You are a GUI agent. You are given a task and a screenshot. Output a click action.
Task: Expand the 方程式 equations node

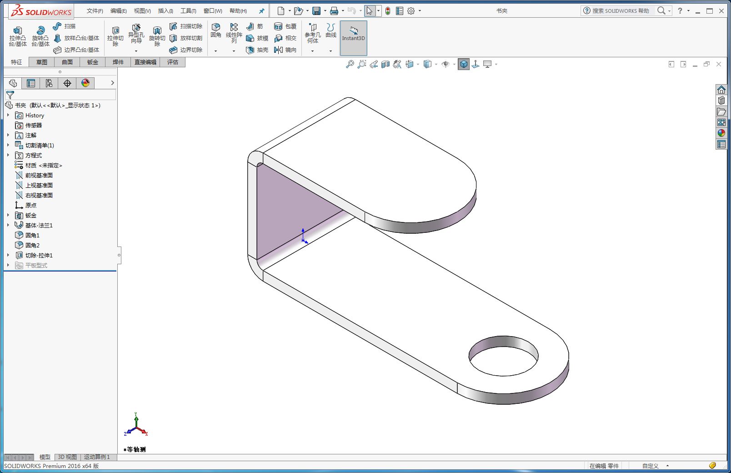8,156
